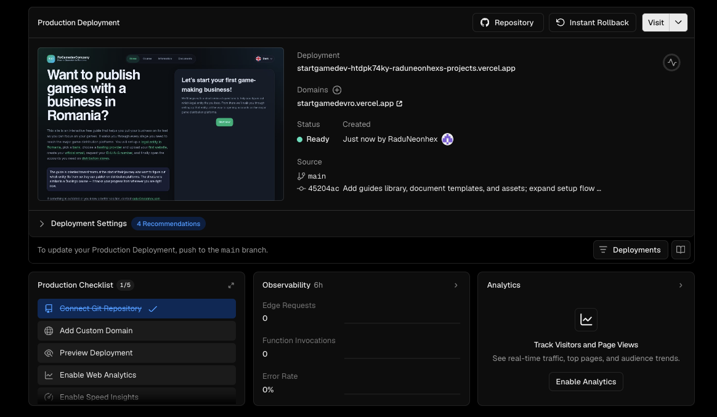Click Production Deployment title

pyautogui.click(x=79, y=22)
